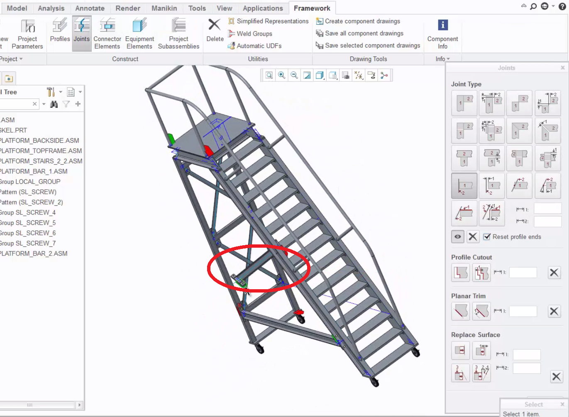Image resolution: width=569 pixels, height=417 pixels.
Task: Open the Component Info tool
Action: tap(442, 33)
